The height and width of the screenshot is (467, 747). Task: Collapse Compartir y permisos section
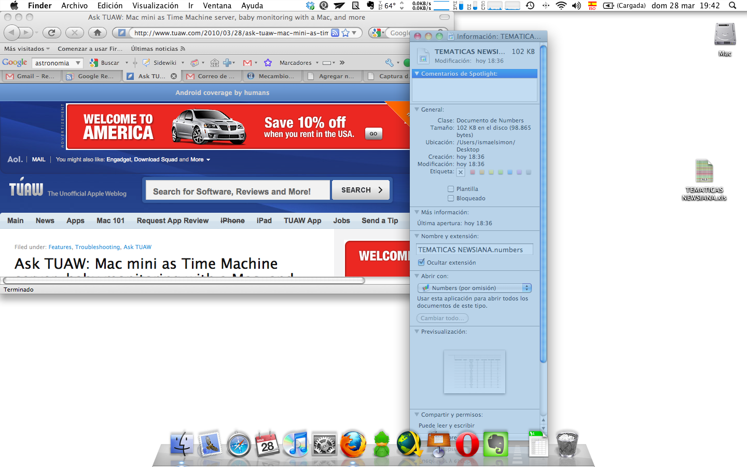pos(417,415)
